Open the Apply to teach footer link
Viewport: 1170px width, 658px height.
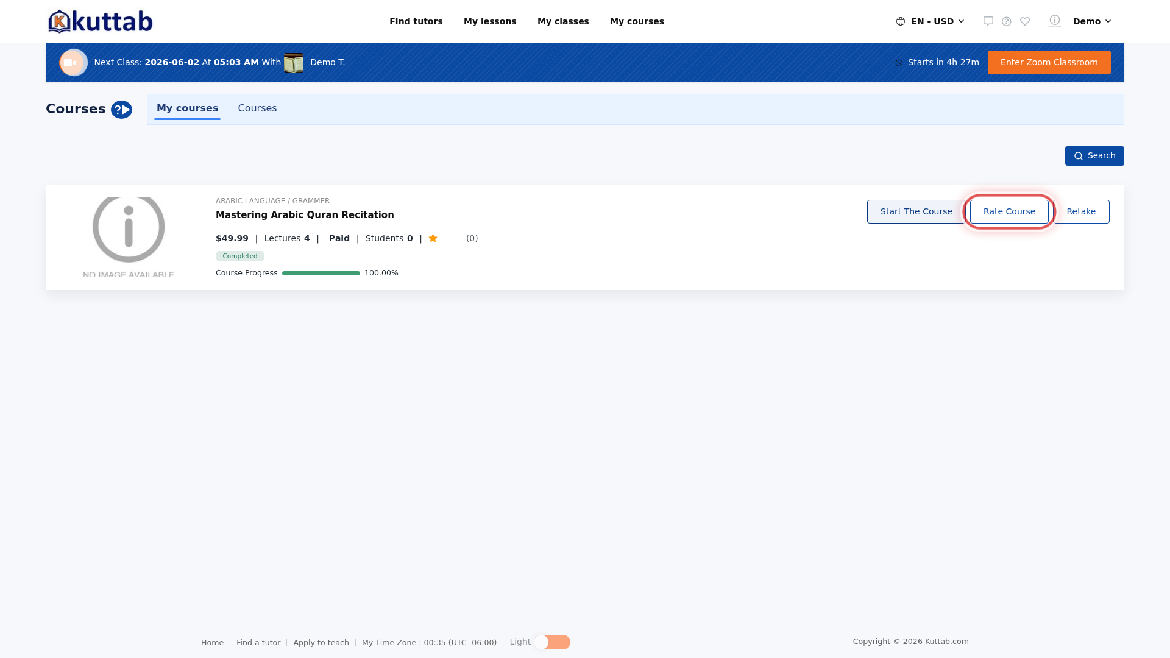tap(321, 643)
